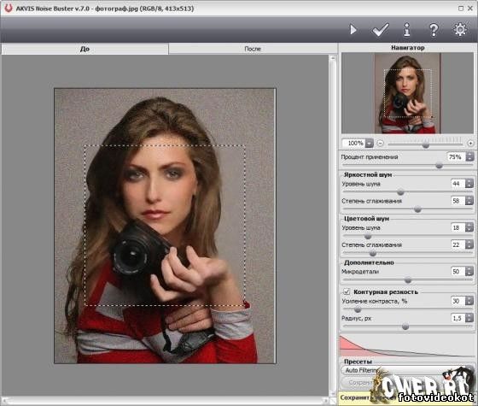The height and width of the screenshot is (406, 478).
Task: Open help question mark icon
Action: click(434, 30)
